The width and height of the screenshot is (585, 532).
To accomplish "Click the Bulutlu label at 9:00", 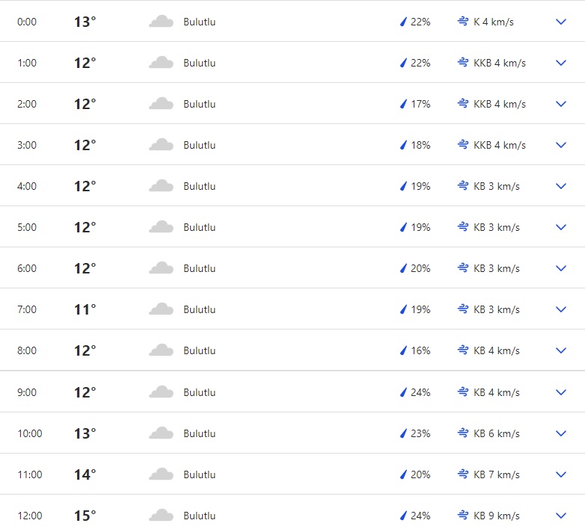I will pos(199,392).
